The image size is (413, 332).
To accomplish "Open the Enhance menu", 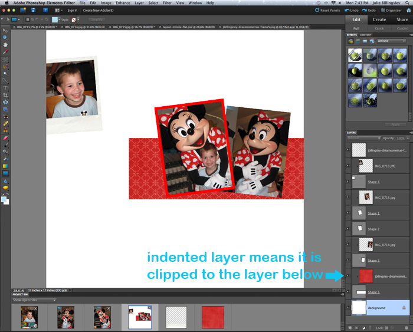I will pos(123,3).
